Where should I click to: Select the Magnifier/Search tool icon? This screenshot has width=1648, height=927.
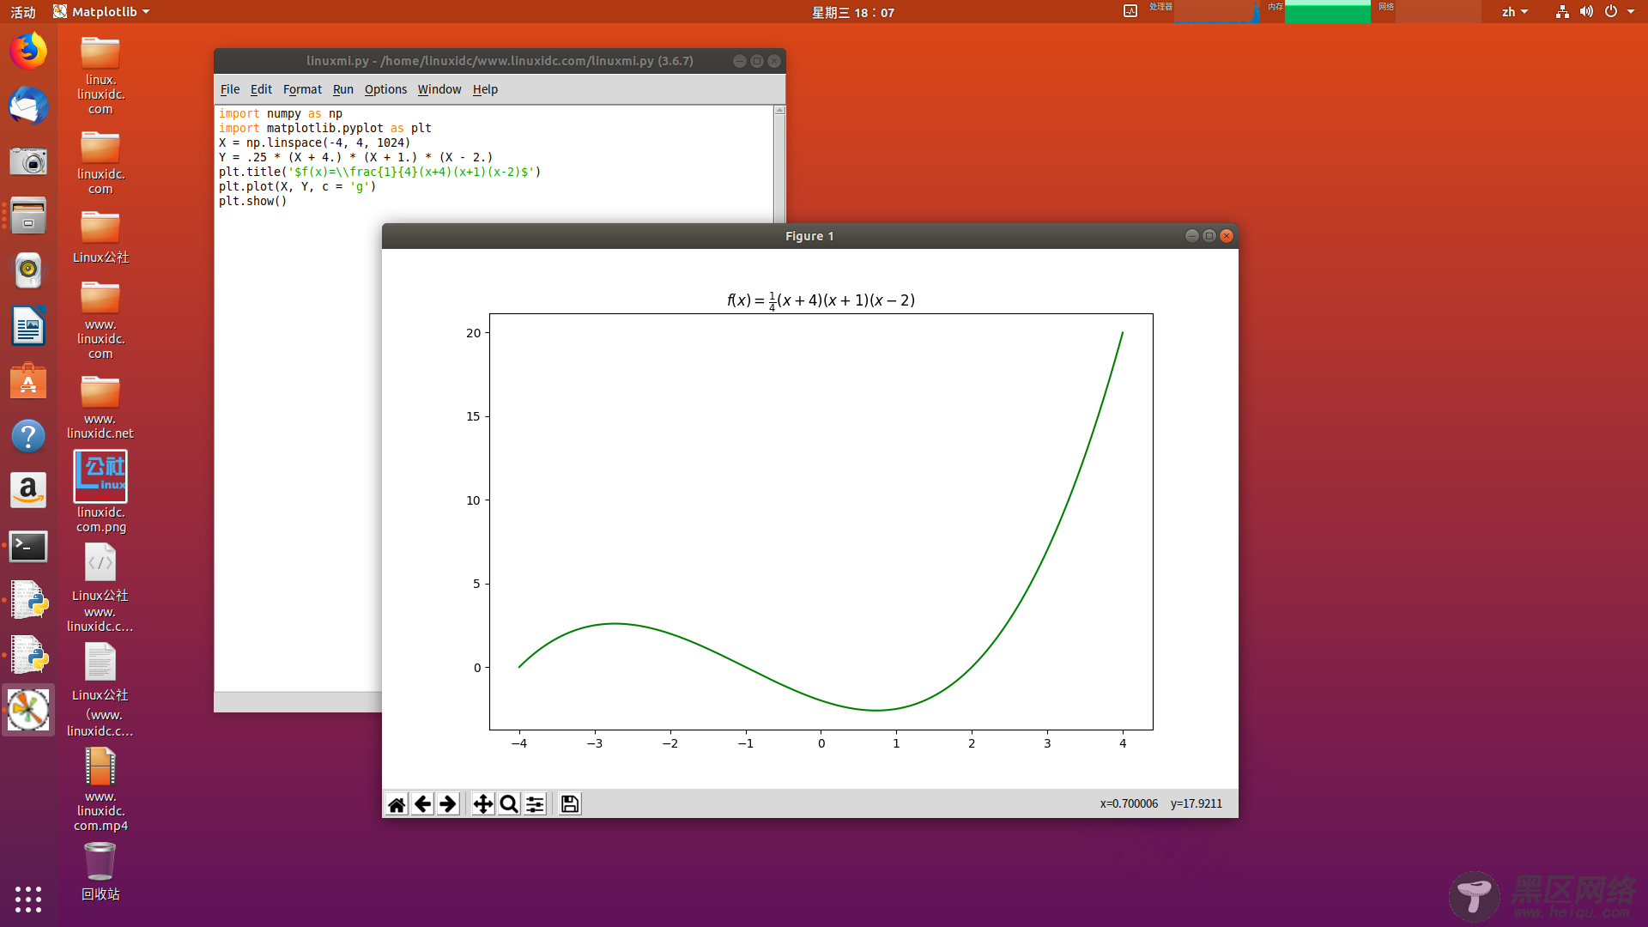click(508, 803)
